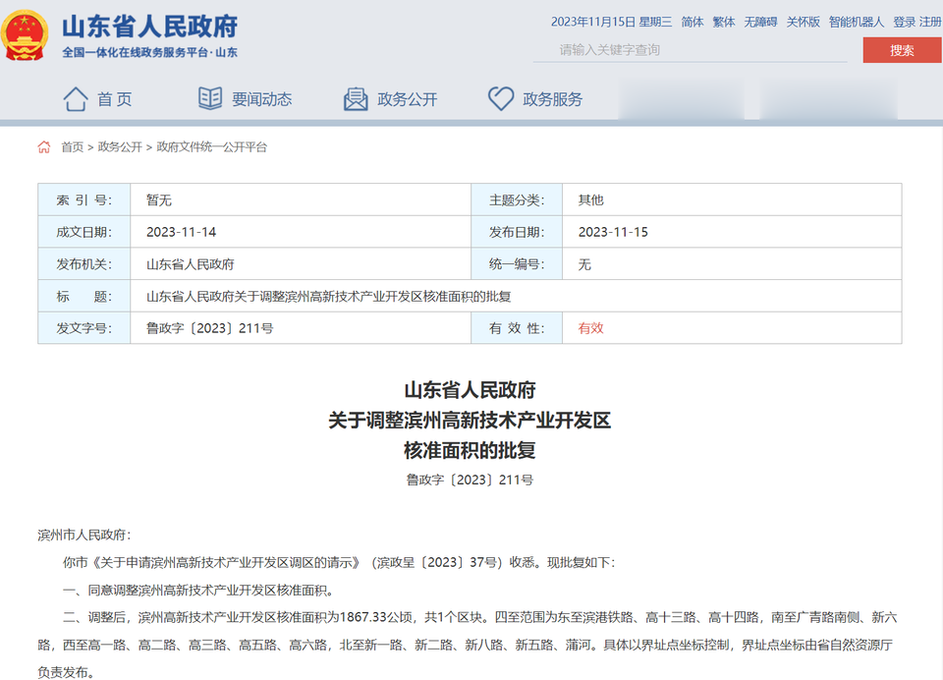Image resolution: width=943 pixels, height=680 pixels.
Task: Enable 无障碍 accessibility mode
Action: (760, 22)
